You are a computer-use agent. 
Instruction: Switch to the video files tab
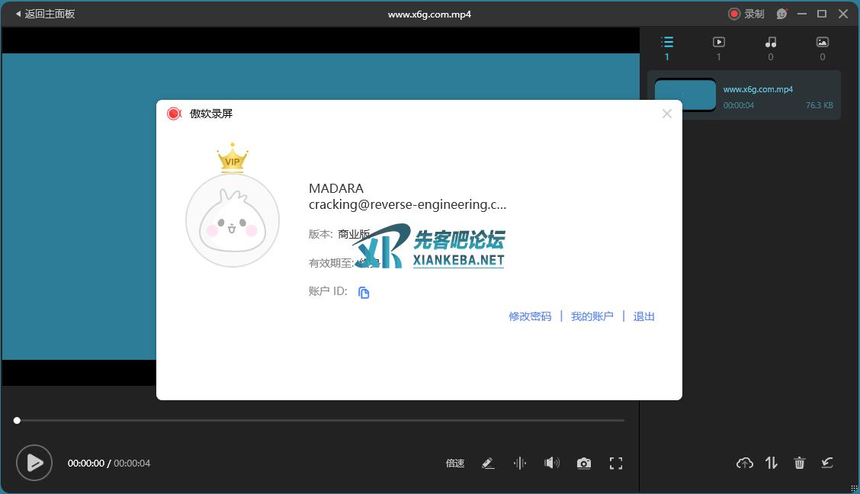click(718, 48)
